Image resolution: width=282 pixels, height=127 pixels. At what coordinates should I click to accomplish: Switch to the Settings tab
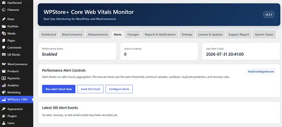187,34
